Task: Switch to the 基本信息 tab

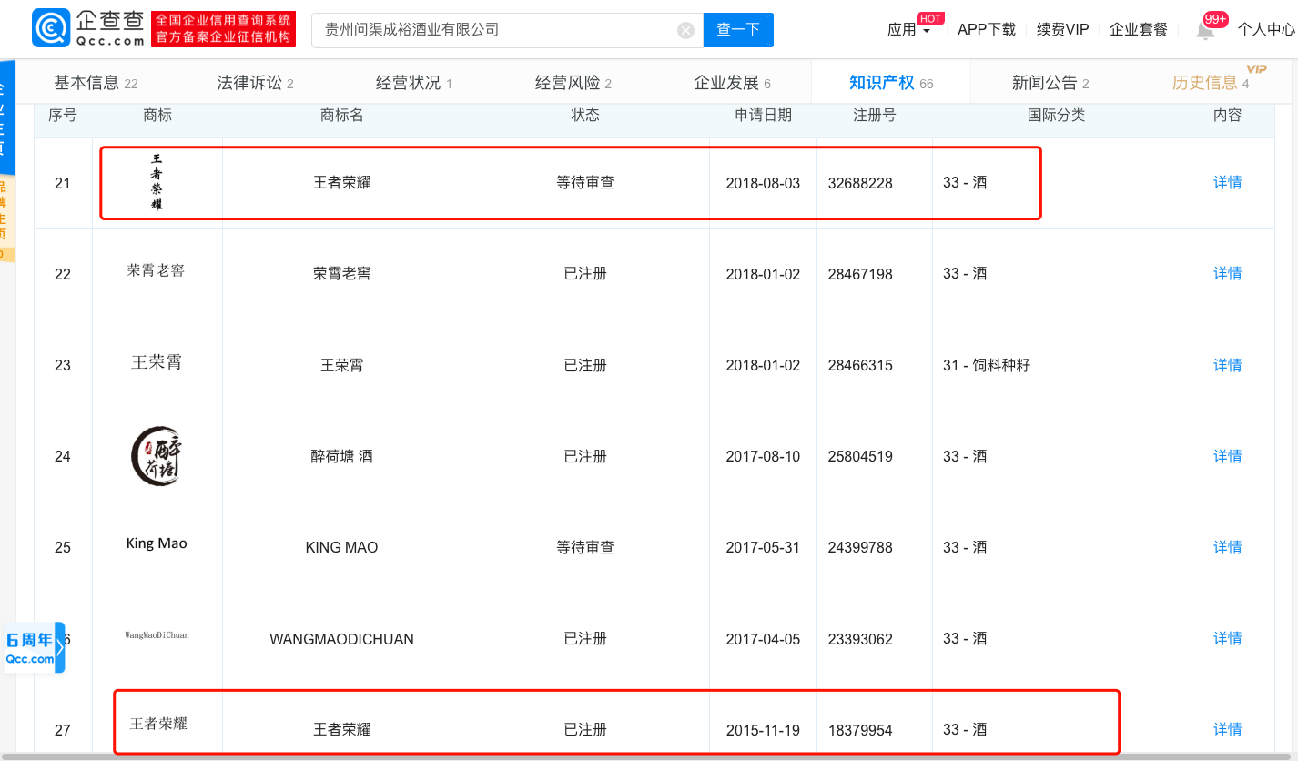Action: click(95, 83)
